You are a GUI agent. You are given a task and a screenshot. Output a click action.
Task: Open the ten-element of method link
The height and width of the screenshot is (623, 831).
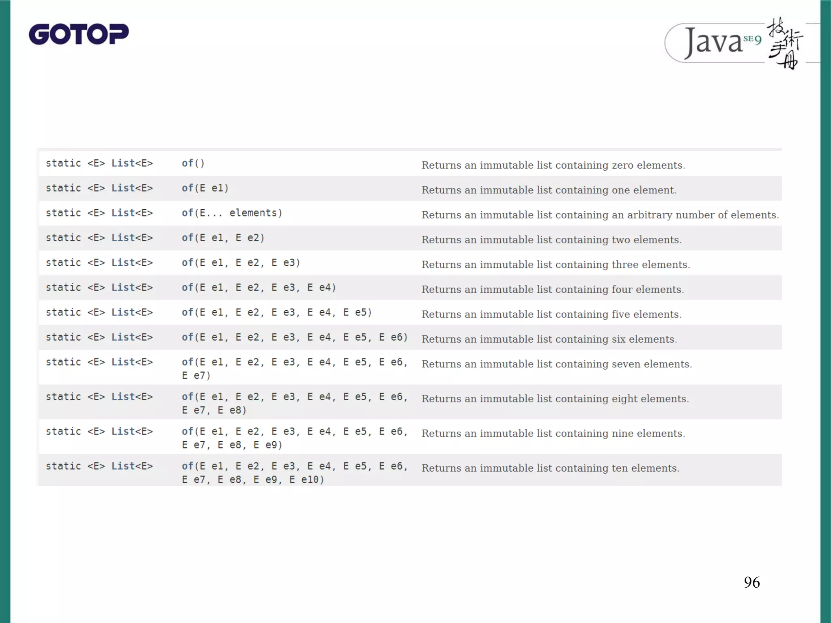(x=187, y=466)
